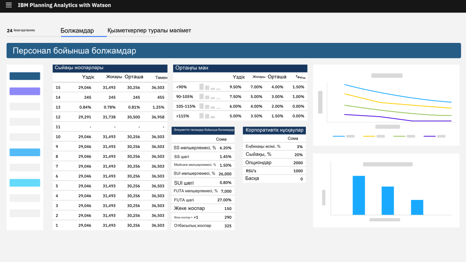This screenshot has width=466, height=262.
Task: Click the 7.50% cell
Action: click(x=235, y=96)
